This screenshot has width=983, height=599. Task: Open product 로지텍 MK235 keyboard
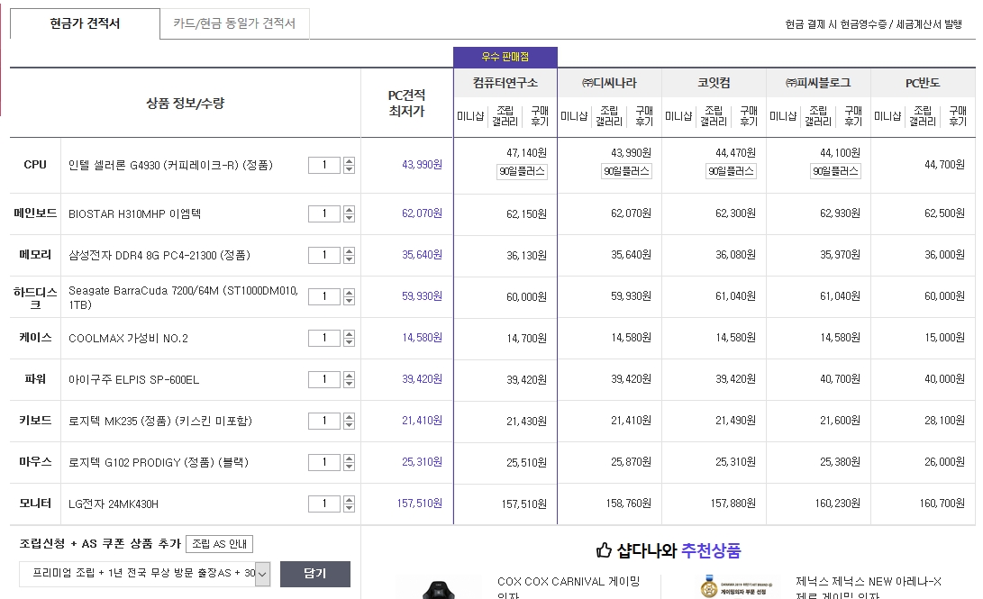point(159,421)
